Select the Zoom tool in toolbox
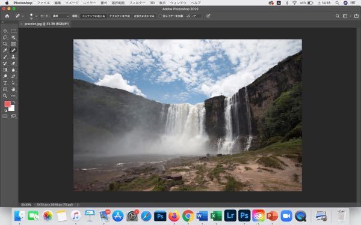Image resolution: width=361 pixels, height=225 pixels. click(x=5, y=96)
